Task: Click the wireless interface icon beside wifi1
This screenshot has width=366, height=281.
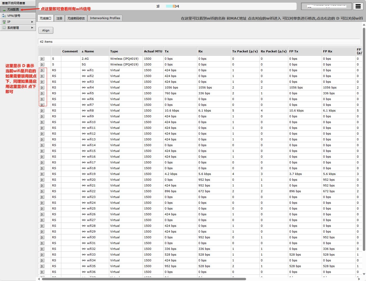Action: (84, 70)
